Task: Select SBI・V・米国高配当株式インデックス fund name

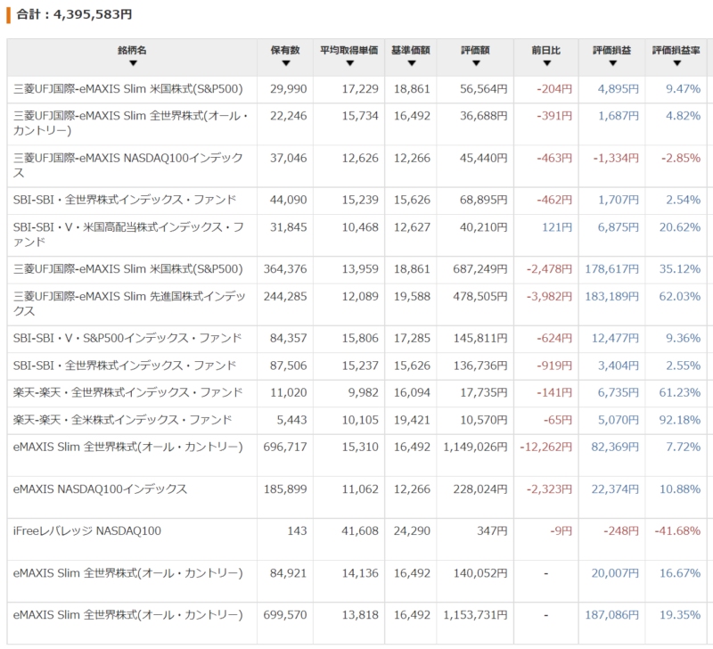Action: 128,234
